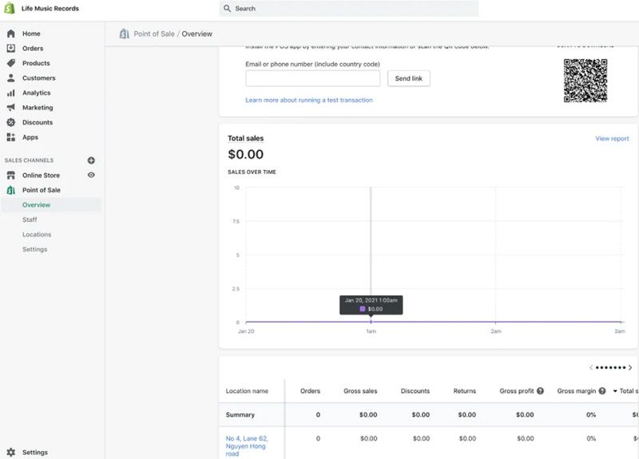Click the SALES CHANNELS heading
Image resolution: width=639 pixels, height=459 pixels.
click(29, 160)
